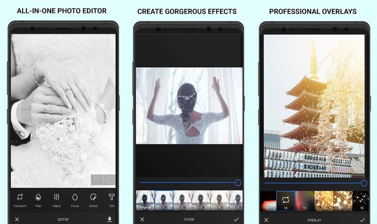This screenshot has width=377, height=224.
Task: Select filter thumbnail 3
Action: point(201,200)
